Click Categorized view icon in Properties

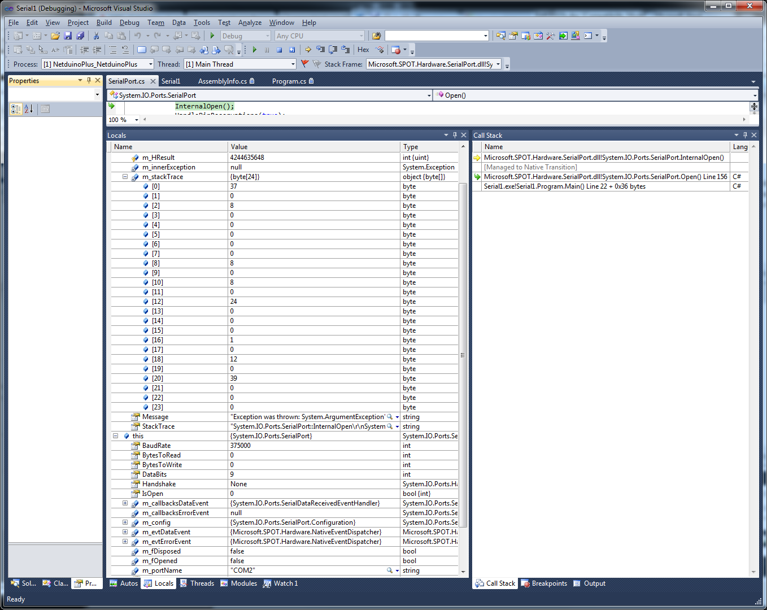point(16,109)
